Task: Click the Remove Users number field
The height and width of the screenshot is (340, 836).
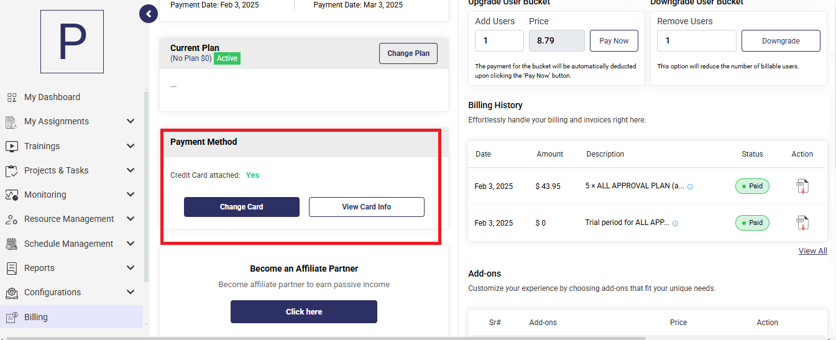Action: 697,41
